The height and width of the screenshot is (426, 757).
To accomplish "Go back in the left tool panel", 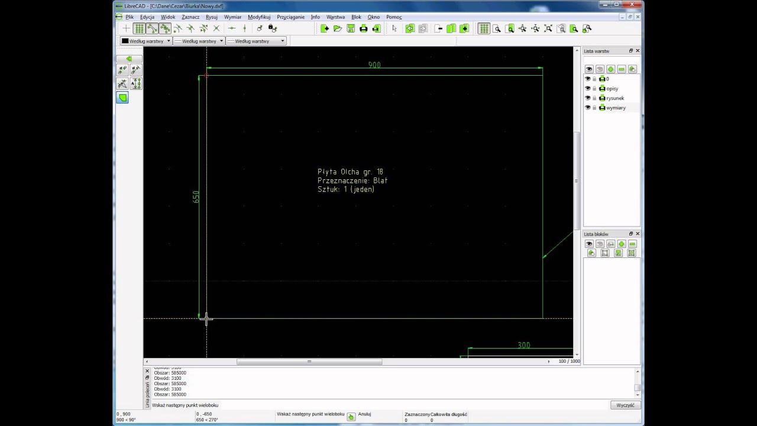I will [129, 59].
